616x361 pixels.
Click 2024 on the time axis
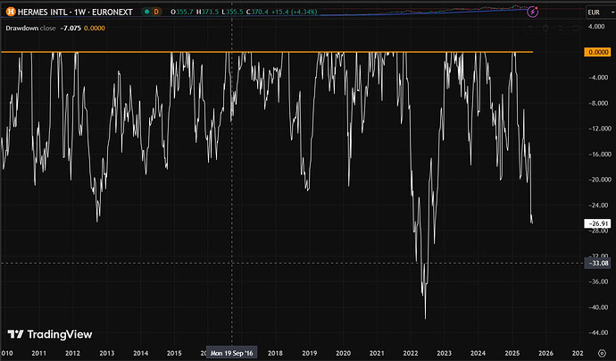coord(479,353)
